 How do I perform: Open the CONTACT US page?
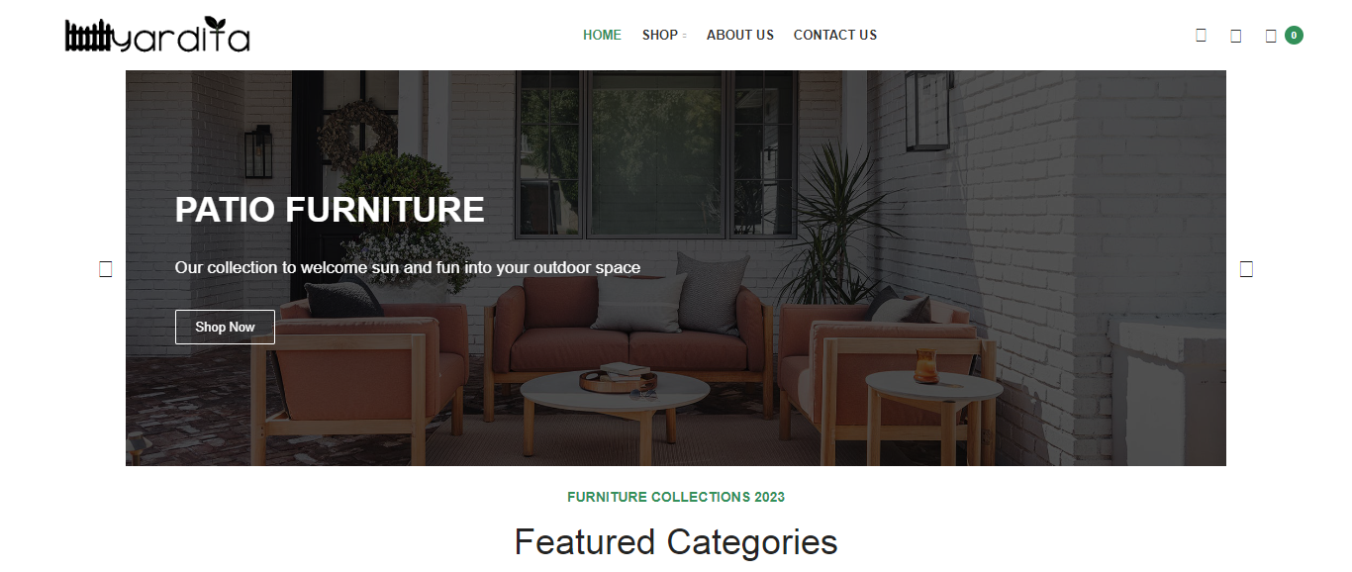coord(835,35)
